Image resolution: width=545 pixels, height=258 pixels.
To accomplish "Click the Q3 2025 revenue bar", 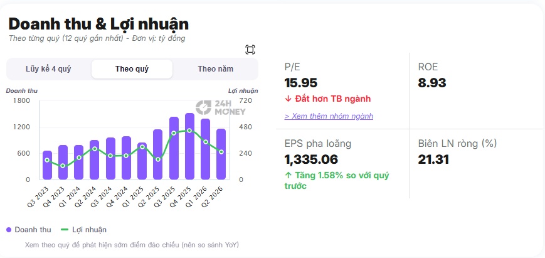I will coord(174,148).
